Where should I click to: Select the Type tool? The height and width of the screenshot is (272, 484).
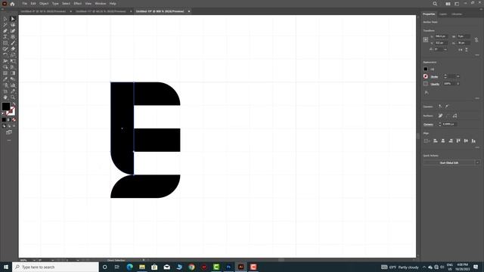[5, 37]
